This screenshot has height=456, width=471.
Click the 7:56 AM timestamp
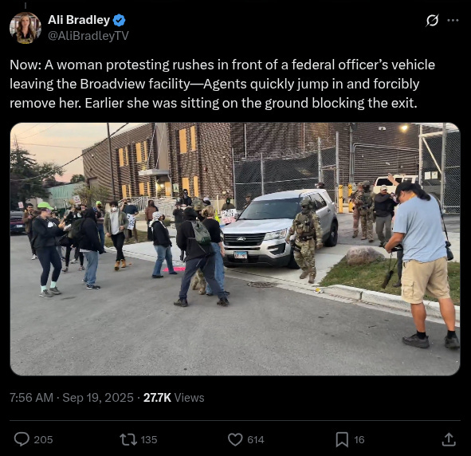click(x=31, y=398)
